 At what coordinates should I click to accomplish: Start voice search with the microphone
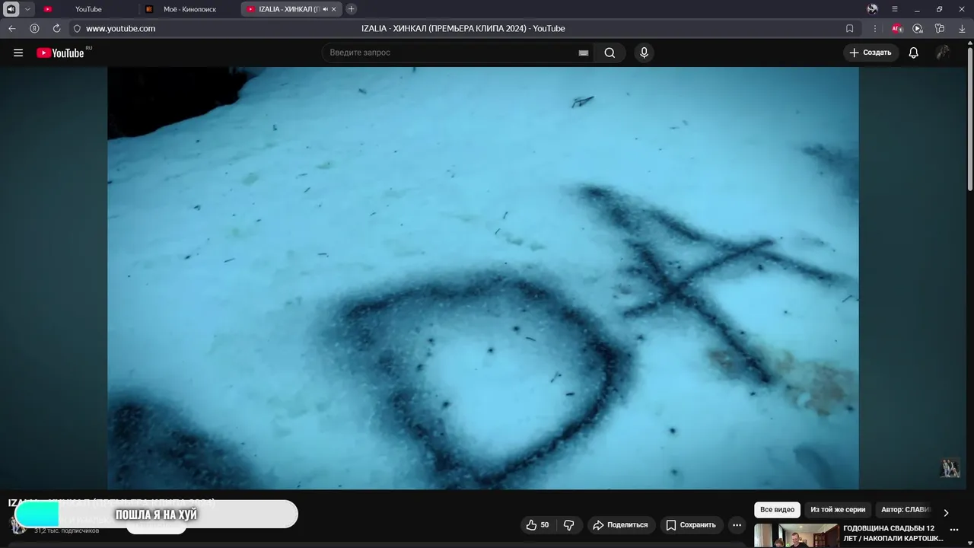[644, 53]
